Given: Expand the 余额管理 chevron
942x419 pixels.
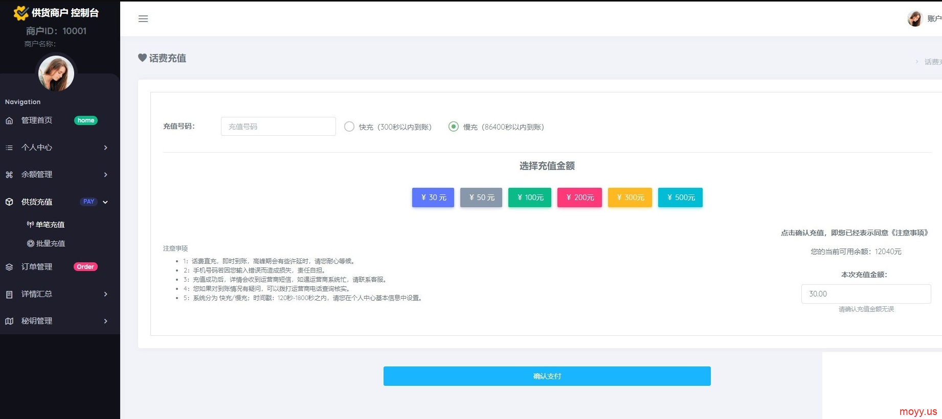Looking at the screenshot, I should pos(106,175).
